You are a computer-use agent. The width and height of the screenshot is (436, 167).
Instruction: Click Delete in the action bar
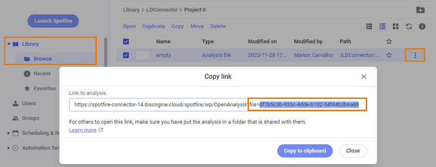tap(218, 26)
